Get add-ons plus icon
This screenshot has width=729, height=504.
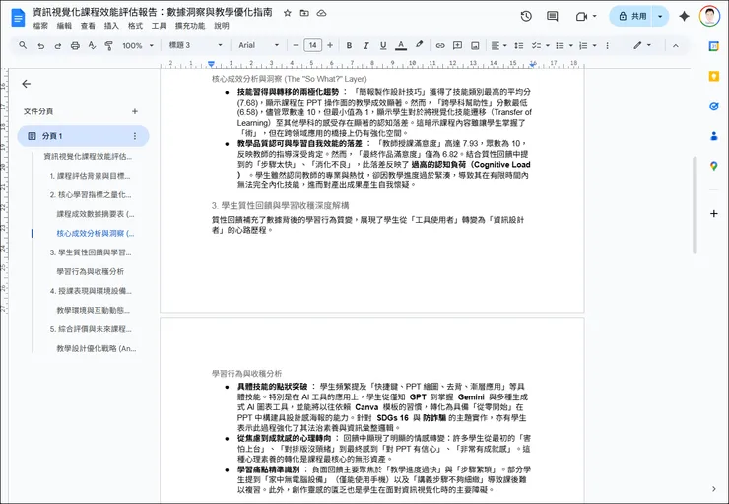pos(713,214)
